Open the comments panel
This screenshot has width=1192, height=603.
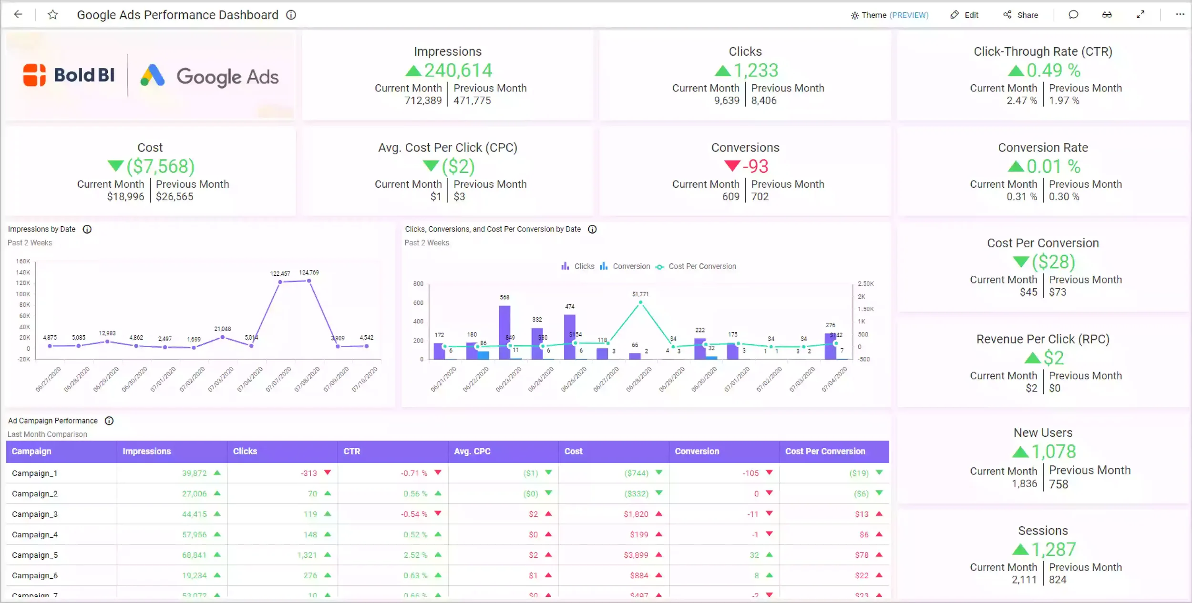tap(1073, 15)
